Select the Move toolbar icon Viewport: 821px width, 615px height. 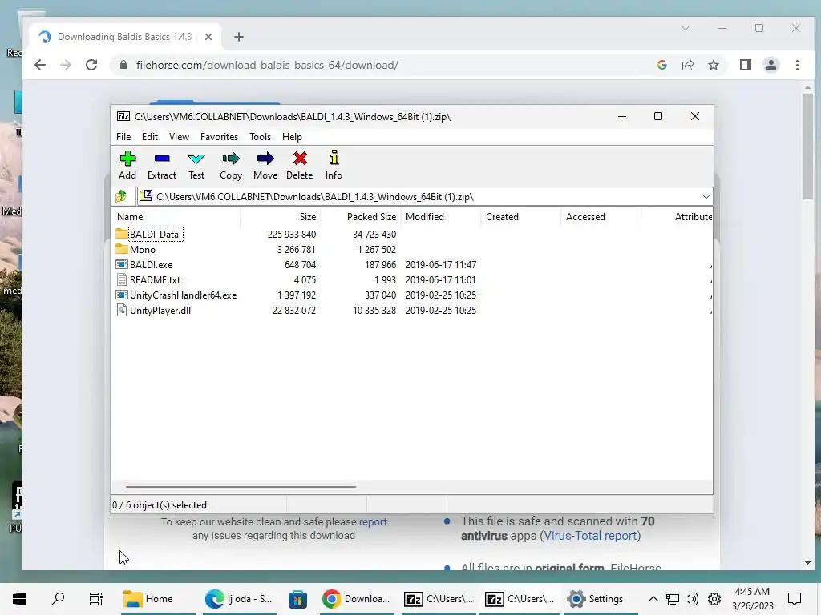(265, 159)
